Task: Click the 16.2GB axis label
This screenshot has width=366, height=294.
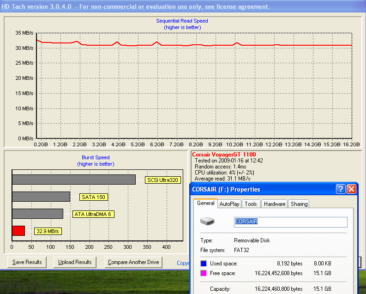Action: click(351, 144)
